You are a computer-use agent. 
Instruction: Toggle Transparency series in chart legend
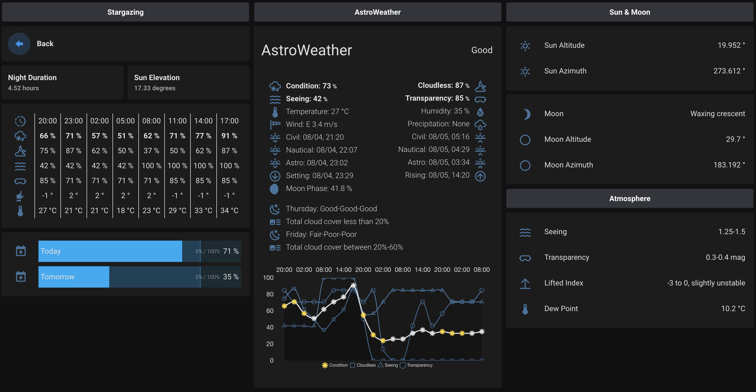[416, 365]
